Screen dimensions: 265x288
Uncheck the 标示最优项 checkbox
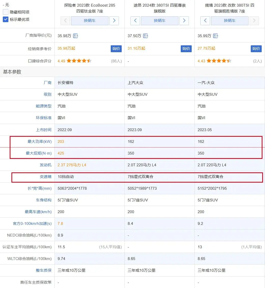pos(6,19)
